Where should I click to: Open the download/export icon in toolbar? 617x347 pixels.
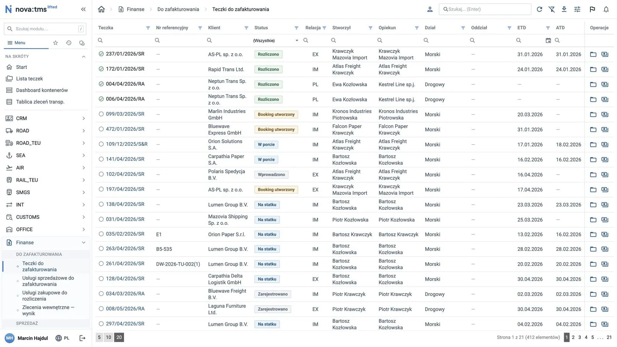[x=564, y=9]
